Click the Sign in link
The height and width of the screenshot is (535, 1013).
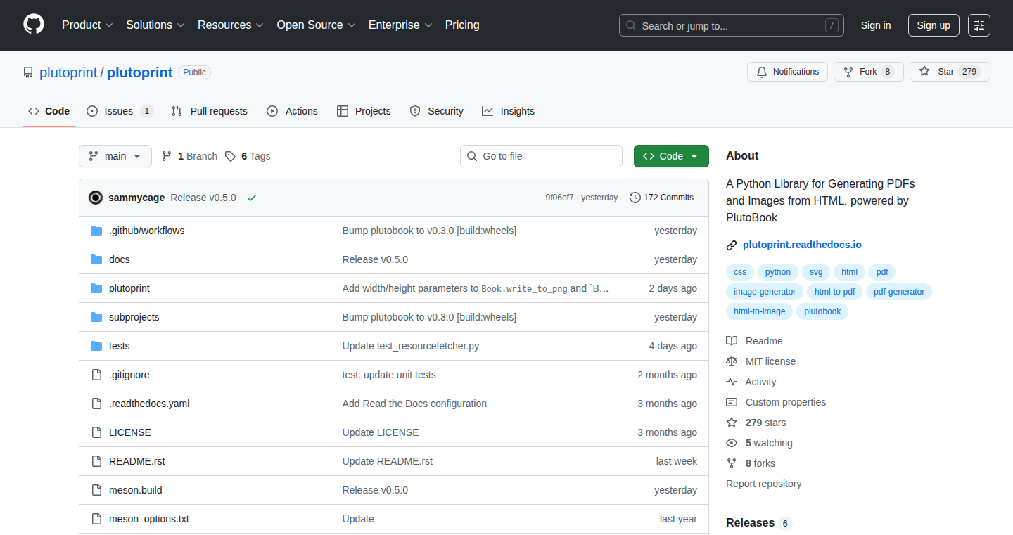[x=876, y=25]
